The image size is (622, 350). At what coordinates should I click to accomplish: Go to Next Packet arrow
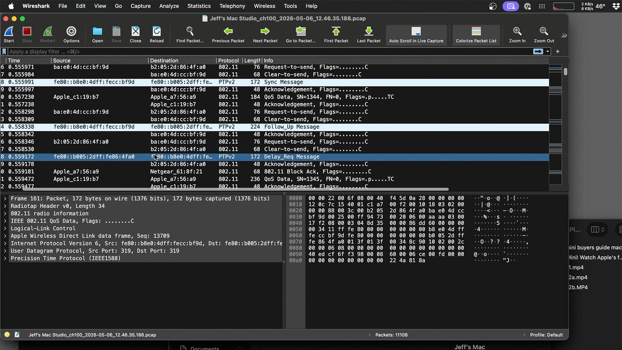(265, 32)
